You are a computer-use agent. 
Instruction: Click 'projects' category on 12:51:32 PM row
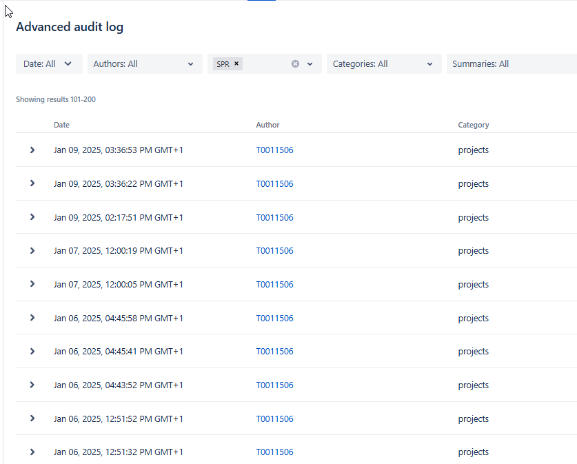point(473,452)
